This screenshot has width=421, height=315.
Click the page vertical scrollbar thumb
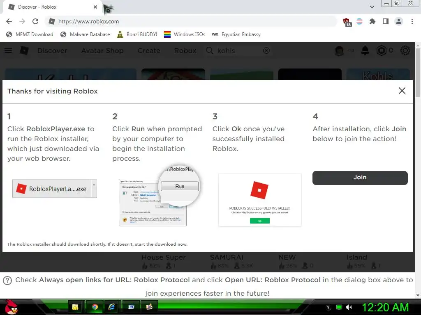[418, 73]
